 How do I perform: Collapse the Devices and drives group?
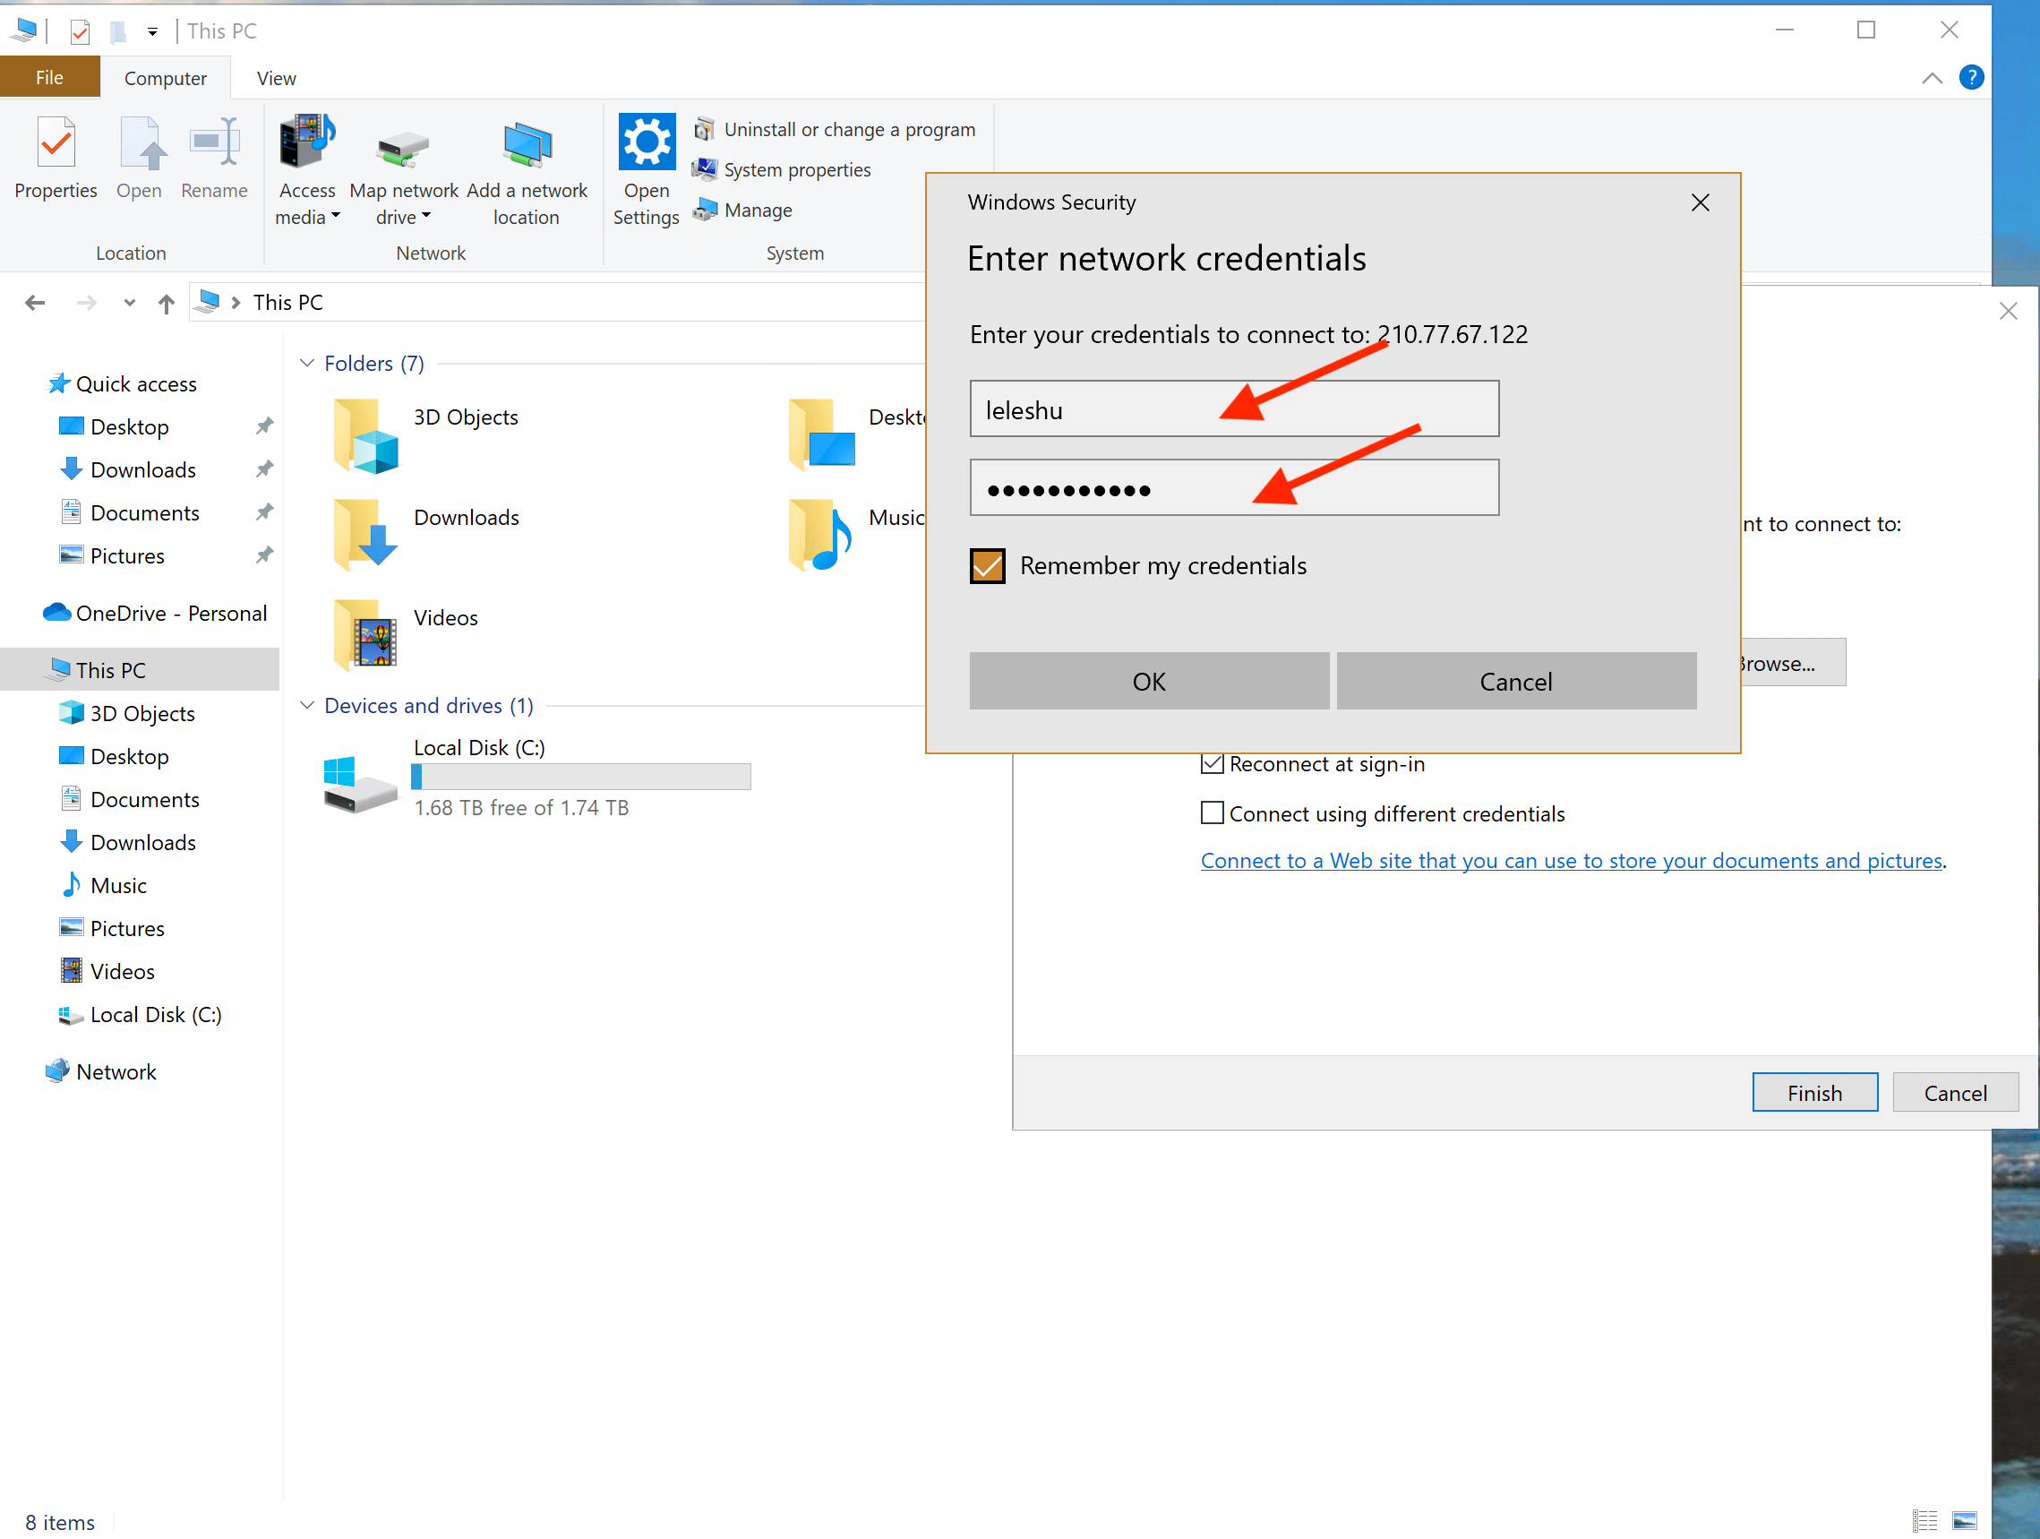pyautogui.click(x=307, y=706)
